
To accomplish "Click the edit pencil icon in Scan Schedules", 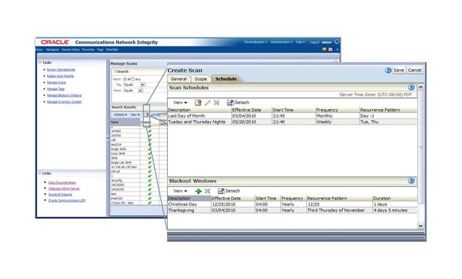I will coord(207,103).
